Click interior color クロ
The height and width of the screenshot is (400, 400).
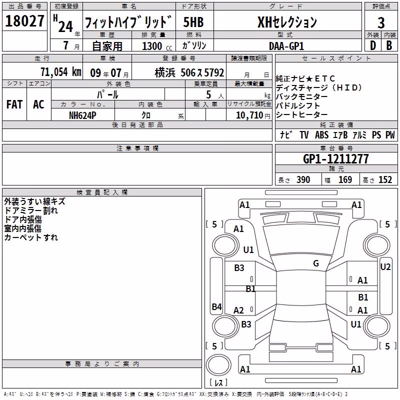click(146, 115)
